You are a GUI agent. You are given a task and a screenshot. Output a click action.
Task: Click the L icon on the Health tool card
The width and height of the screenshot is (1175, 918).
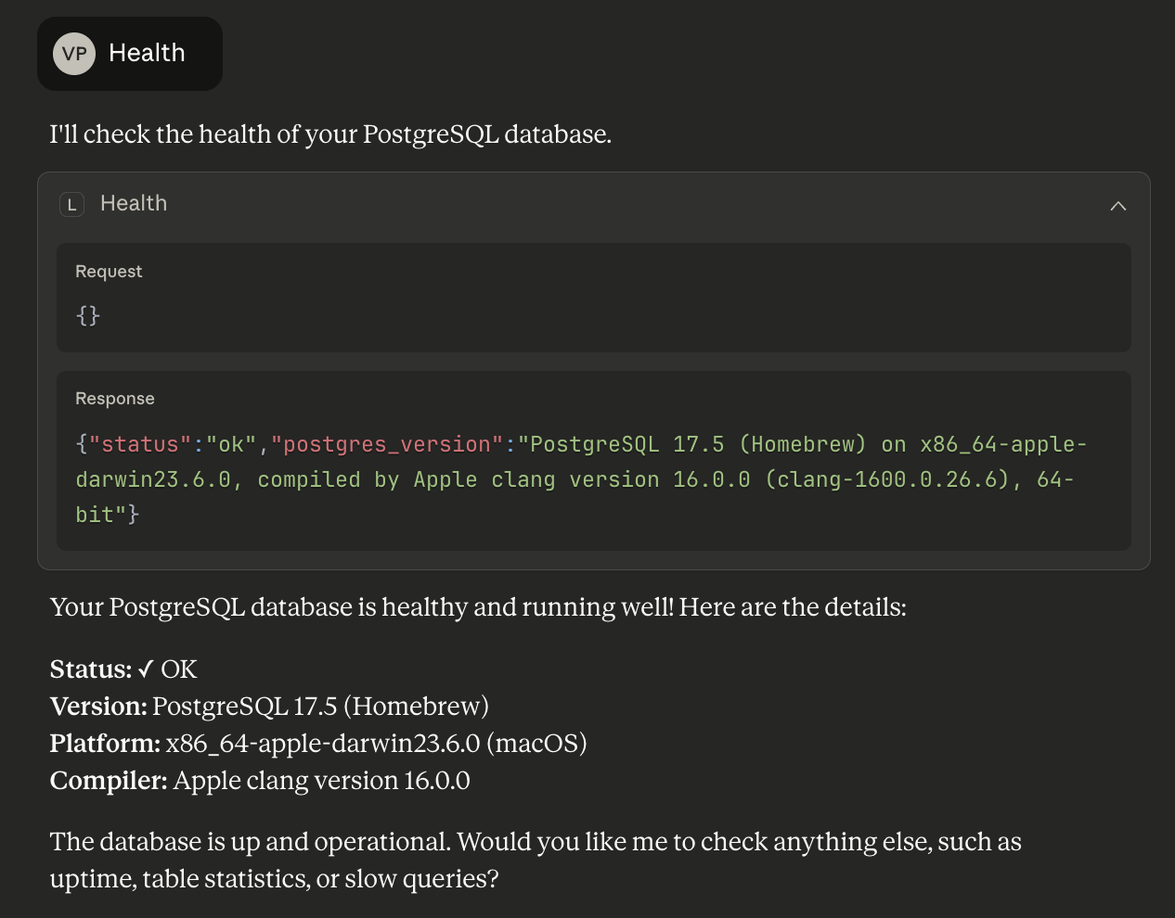71,204
